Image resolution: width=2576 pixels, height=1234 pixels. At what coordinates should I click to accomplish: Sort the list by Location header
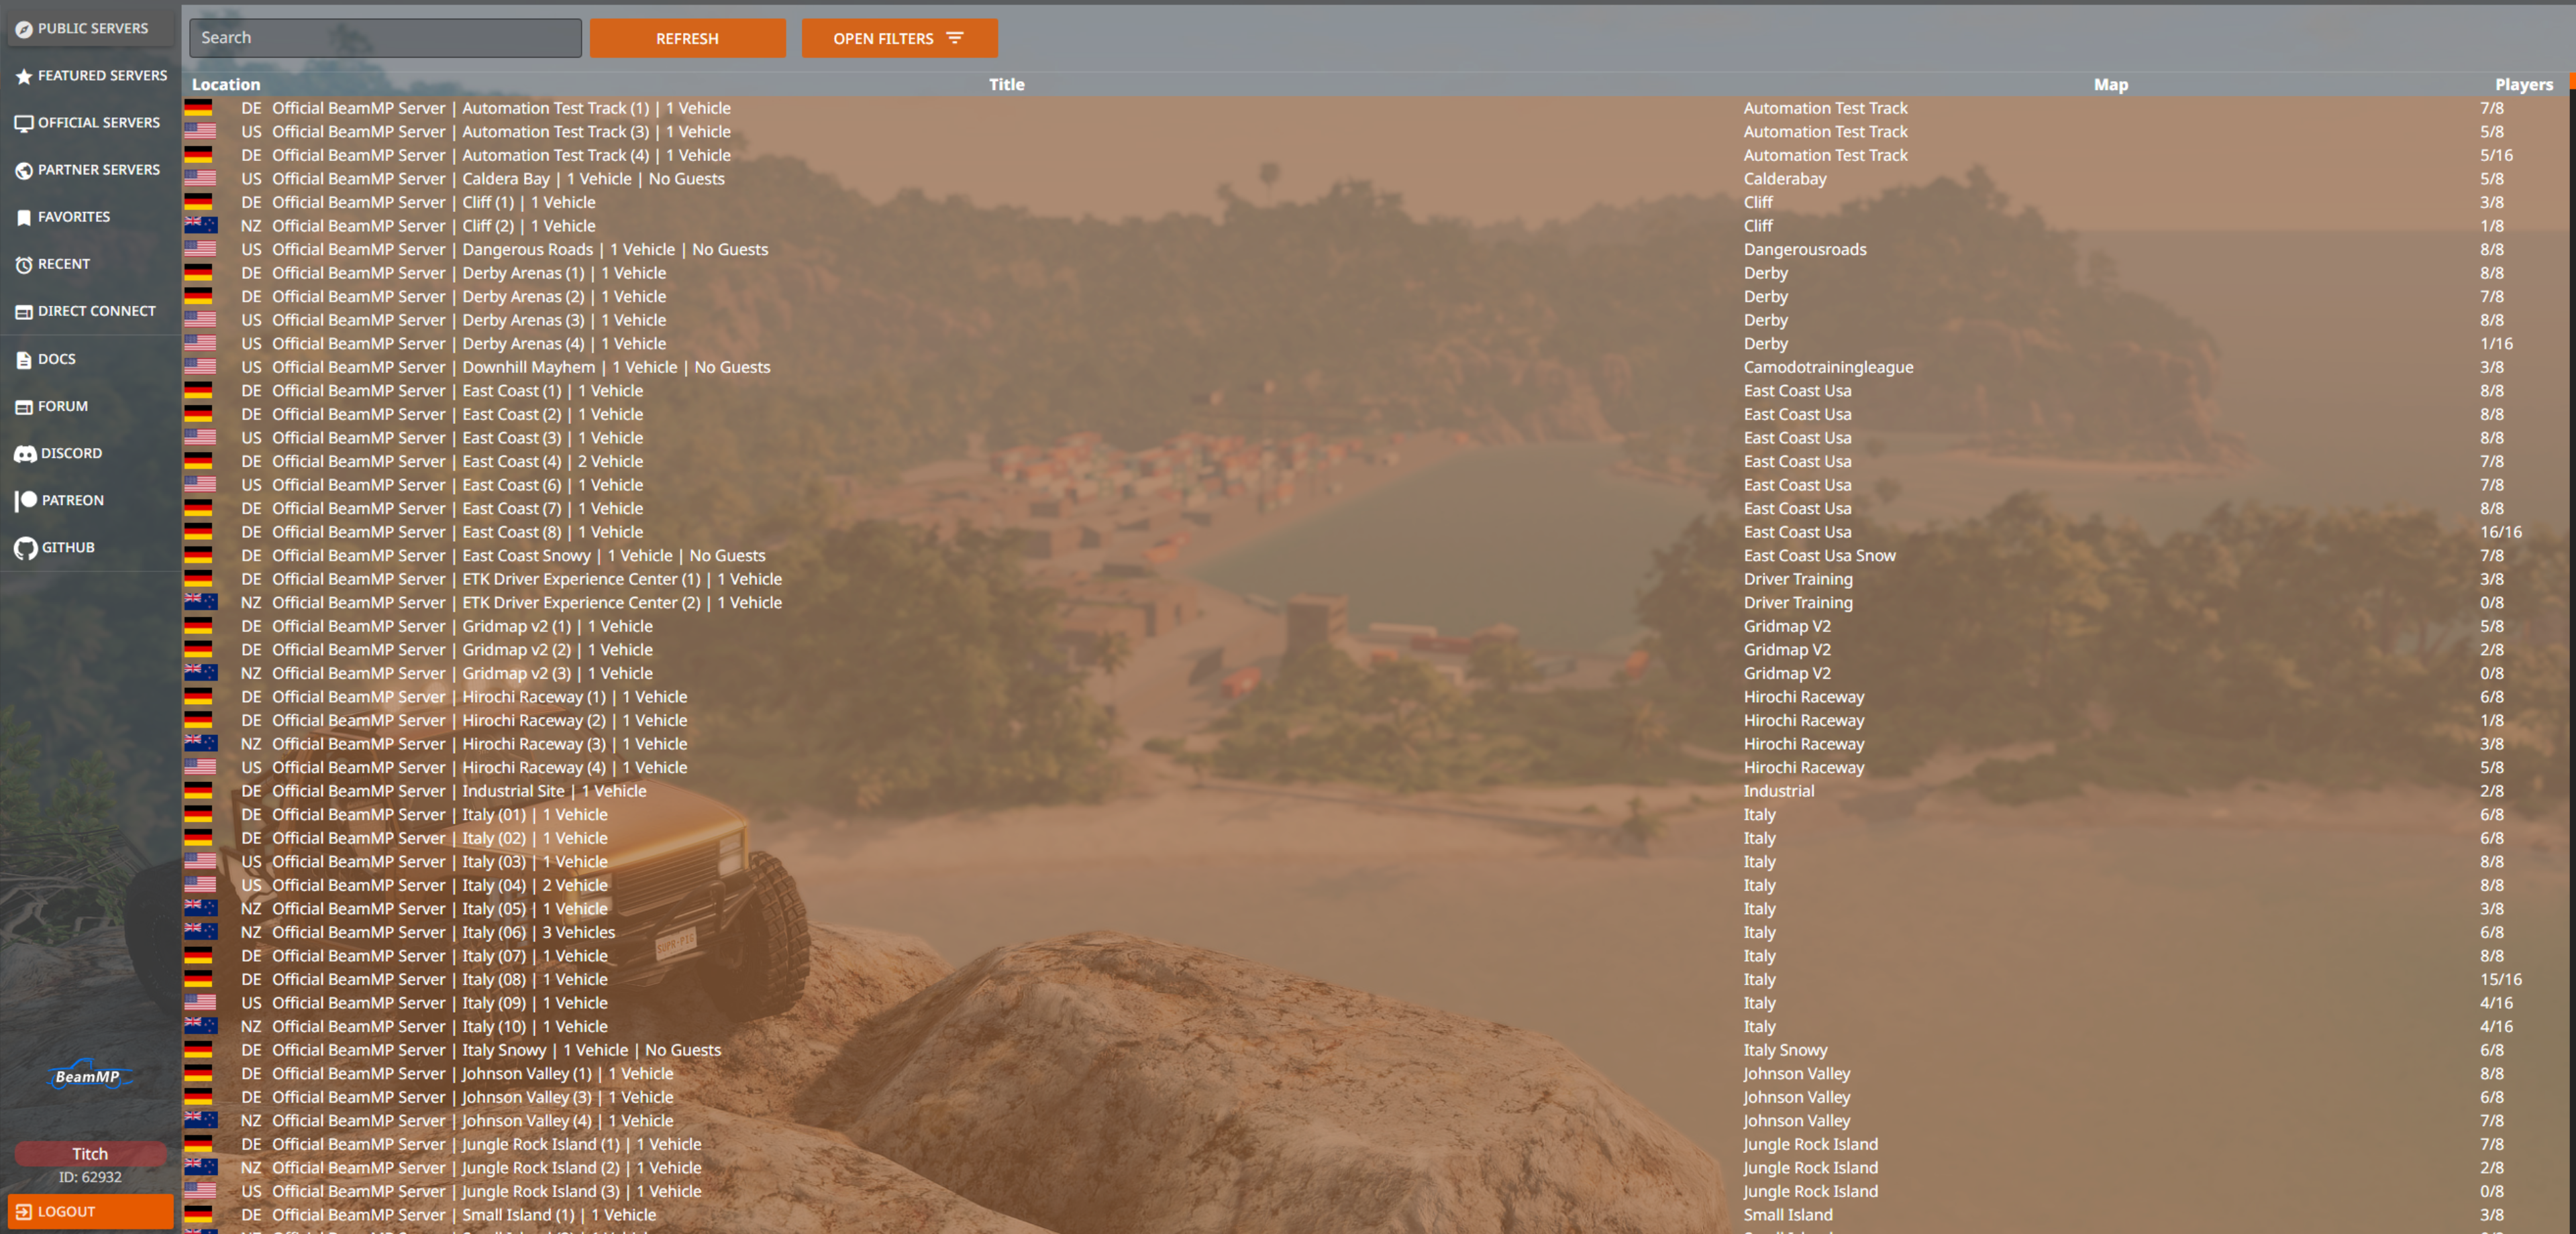coord(226,85)
